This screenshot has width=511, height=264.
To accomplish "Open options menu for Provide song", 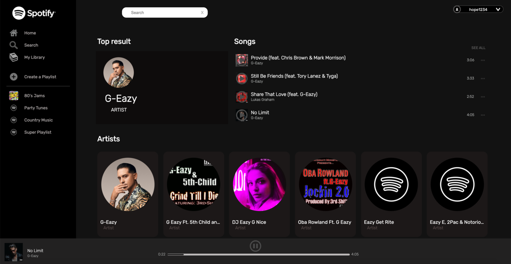I will pos(483,60).
